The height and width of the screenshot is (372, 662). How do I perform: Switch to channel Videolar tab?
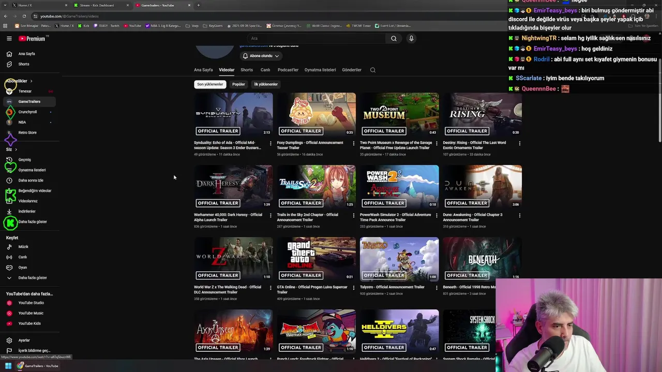227,70
